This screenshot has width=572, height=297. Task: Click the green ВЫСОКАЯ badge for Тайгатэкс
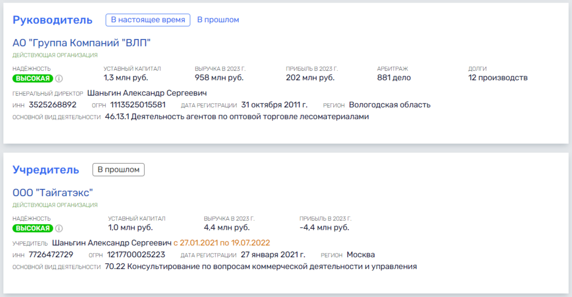(33, 228)
